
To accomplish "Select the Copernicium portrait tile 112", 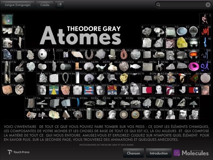I will click(135, 89).
